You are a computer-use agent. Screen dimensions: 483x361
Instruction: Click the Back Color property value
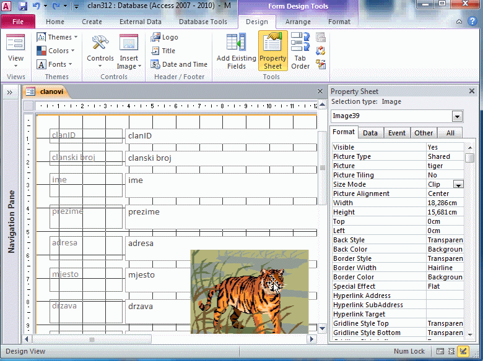445,249
